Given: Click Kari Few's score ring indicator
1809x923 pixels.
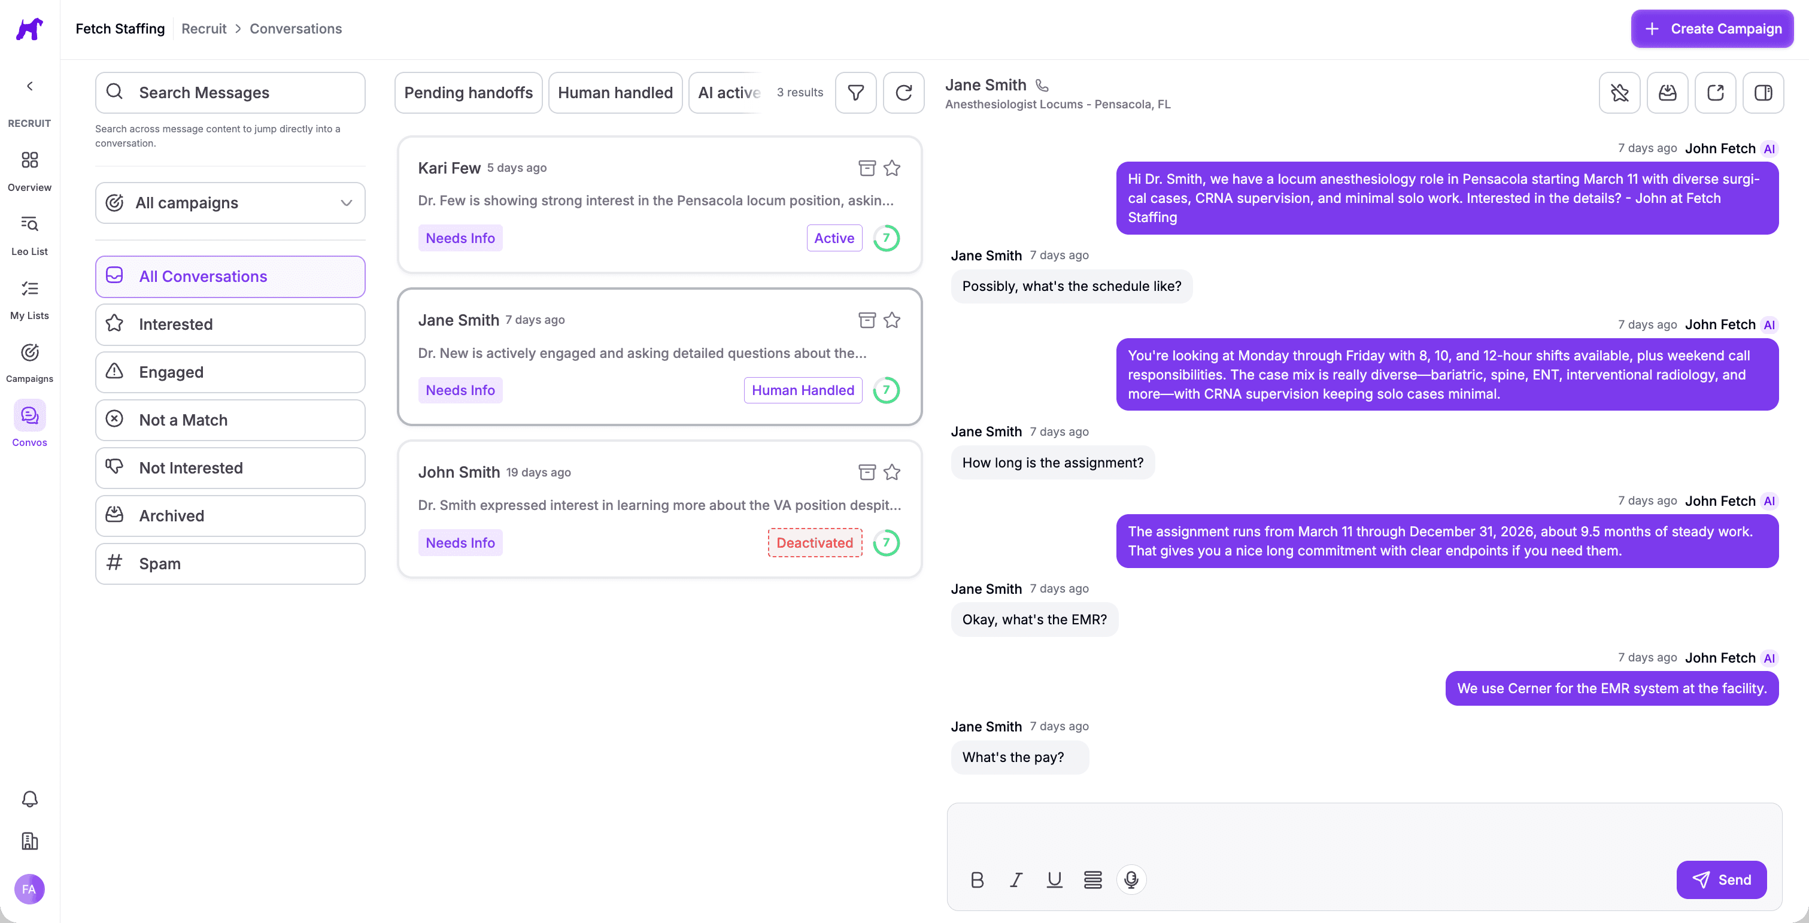Looking at the screenshot, I should tap(886, 238).
